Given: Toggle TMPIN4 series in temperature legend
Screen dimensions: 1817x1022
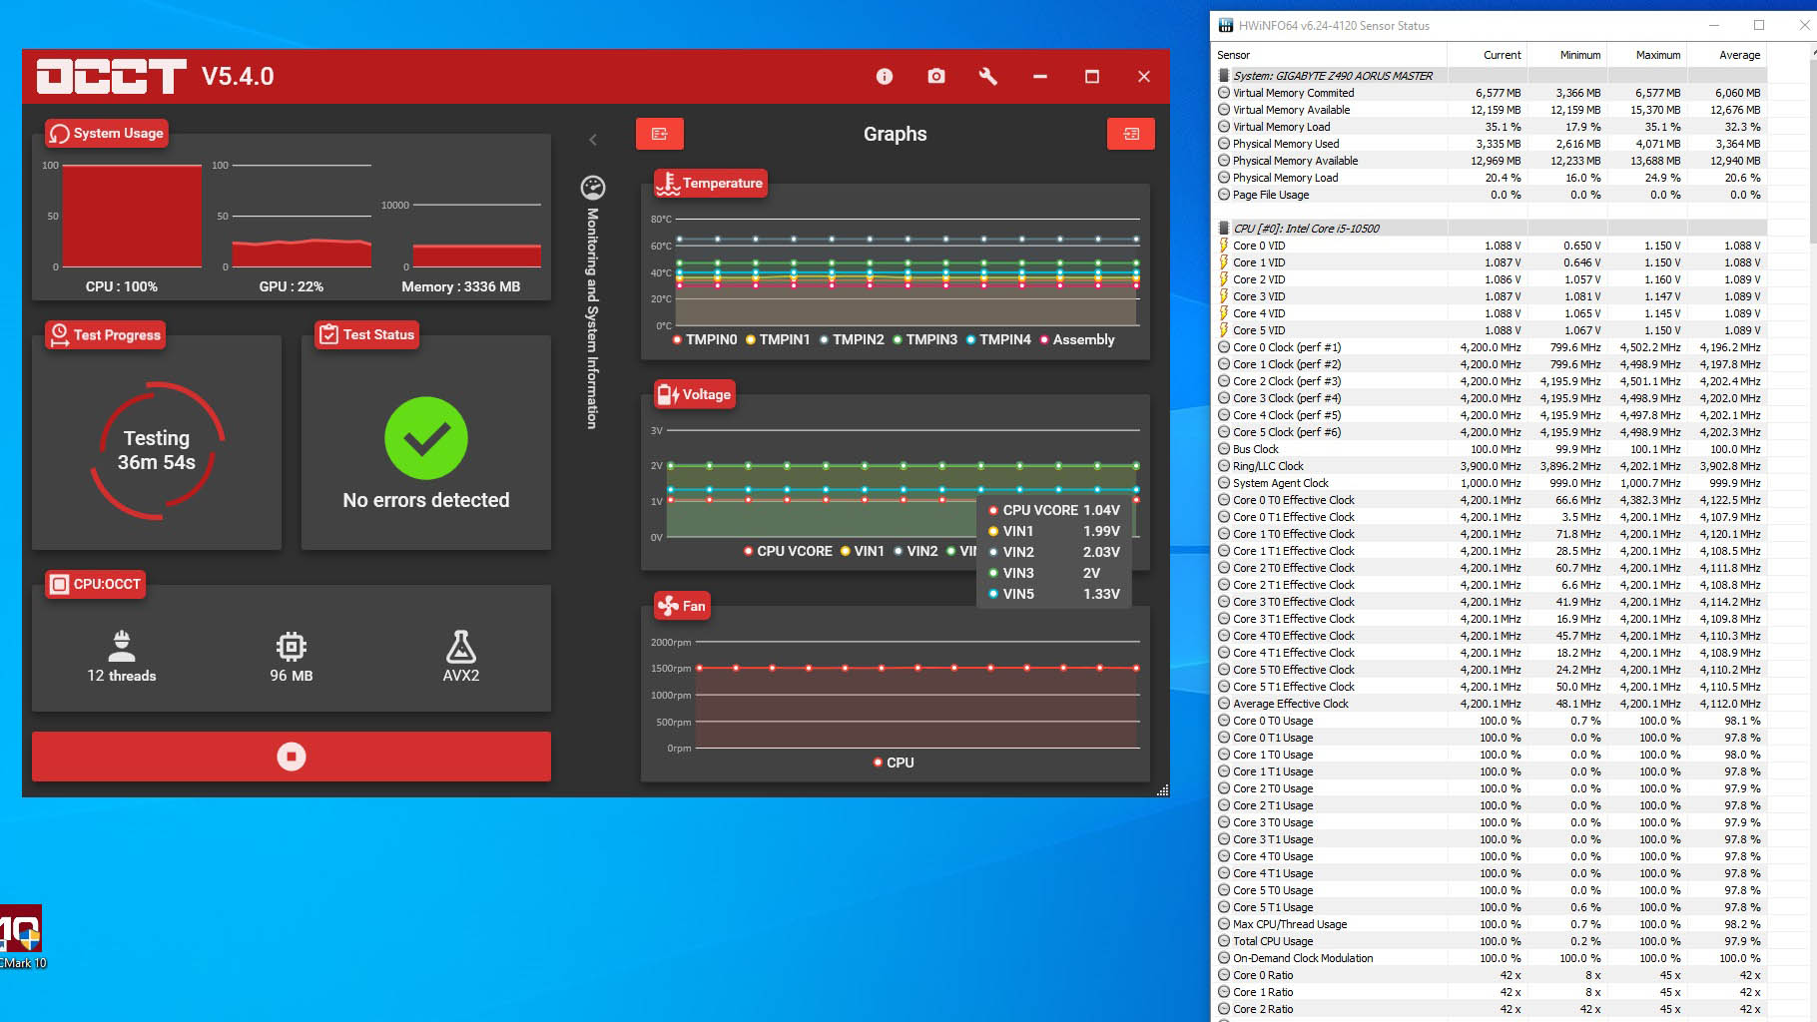Looking at the screenshot, I should pos(998,339).
